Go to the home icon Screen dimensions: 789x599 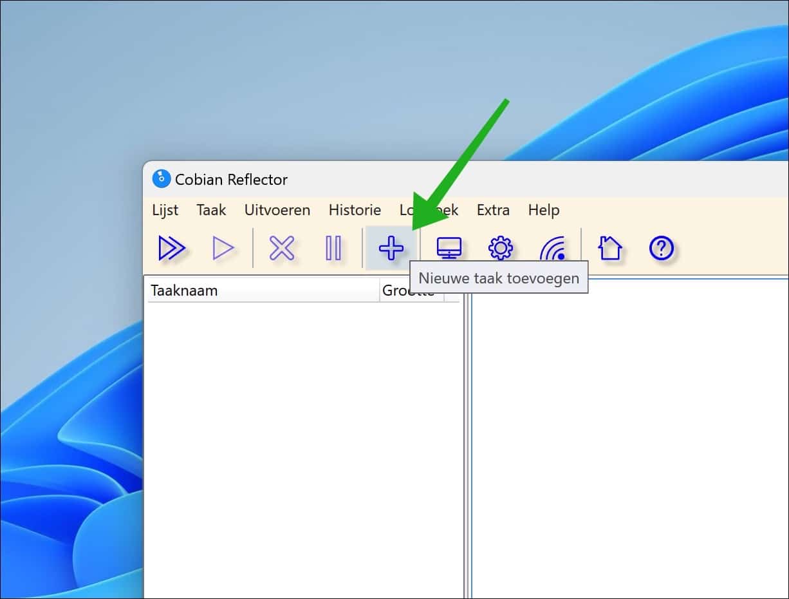(x=609, y=247)
